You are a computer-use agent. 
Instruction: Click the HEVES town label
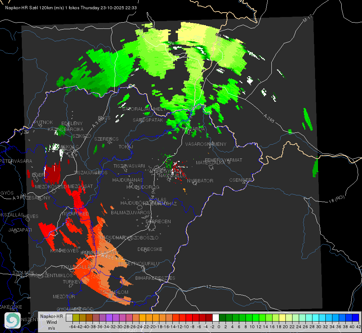[x=31, y=216]
